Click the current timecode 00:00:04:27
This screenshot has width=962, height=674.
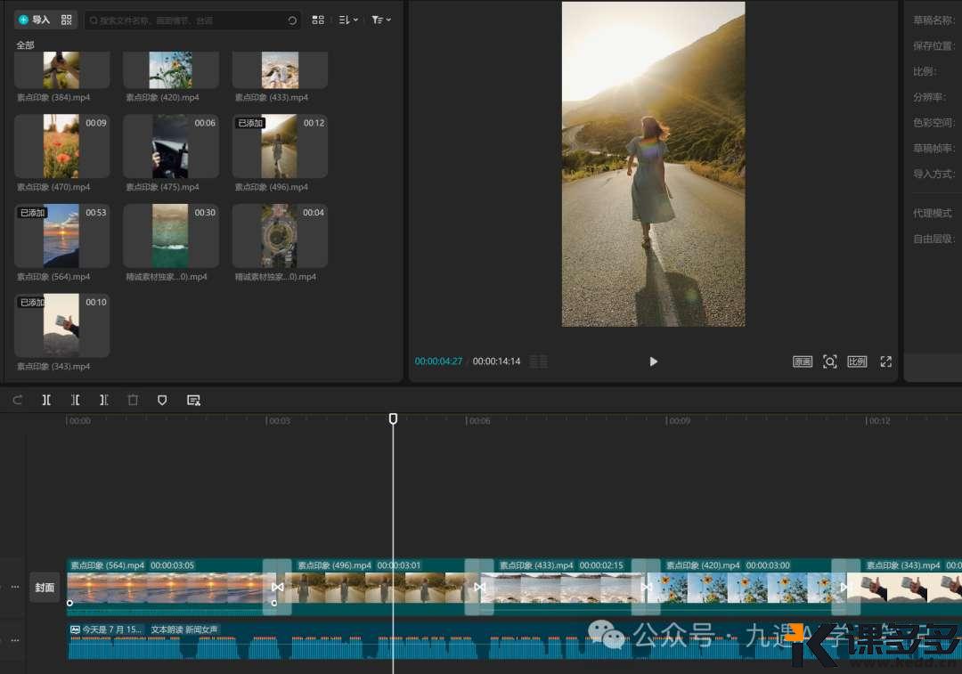coord(438,361)
